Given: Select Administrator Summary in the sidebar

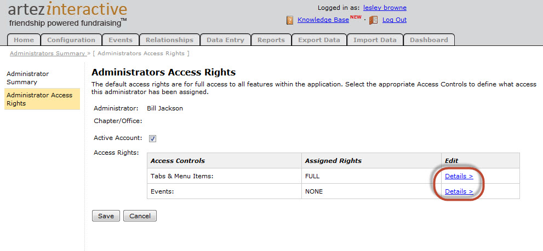Looking at the screenshot, I should [27, 78].
